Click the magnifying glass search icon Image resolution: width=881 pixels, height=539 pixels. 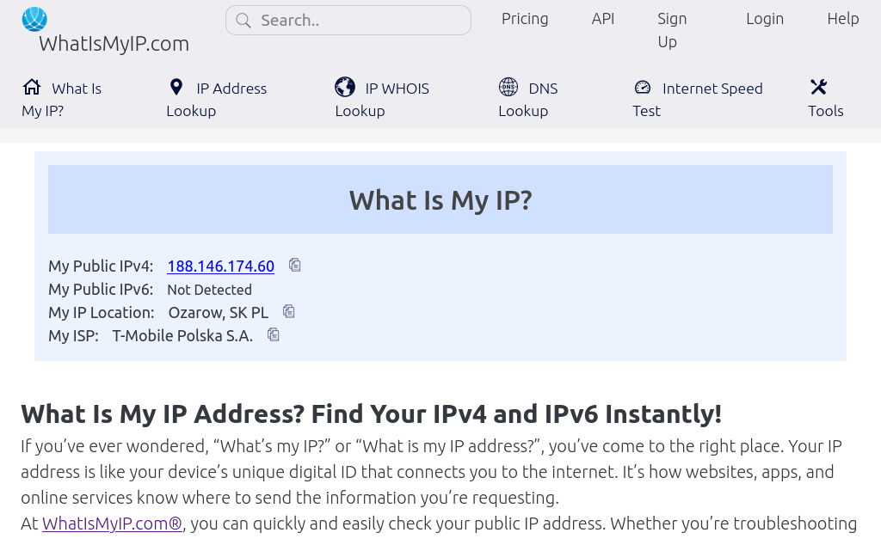(x=243, y=21)
